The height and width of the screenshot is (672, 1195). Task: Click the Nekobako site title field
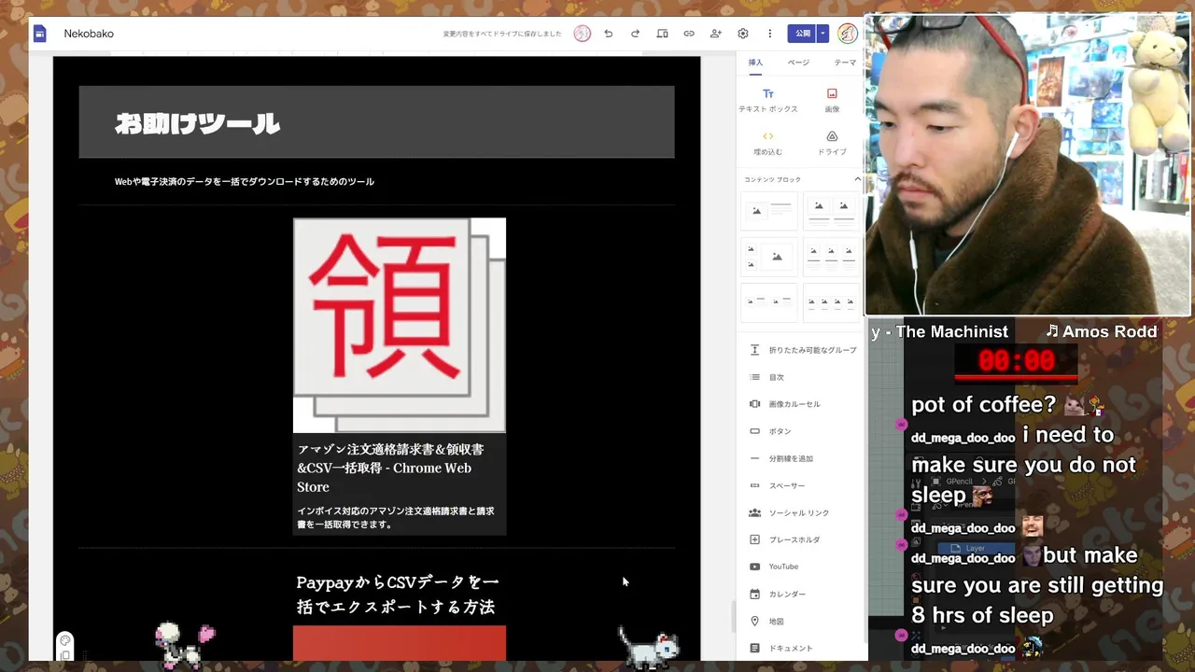coord(89,34)
